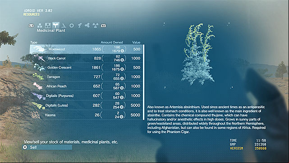Select the Haoma row name
Viewport: 289px width, 163px height.
click(x=50, y=115)
